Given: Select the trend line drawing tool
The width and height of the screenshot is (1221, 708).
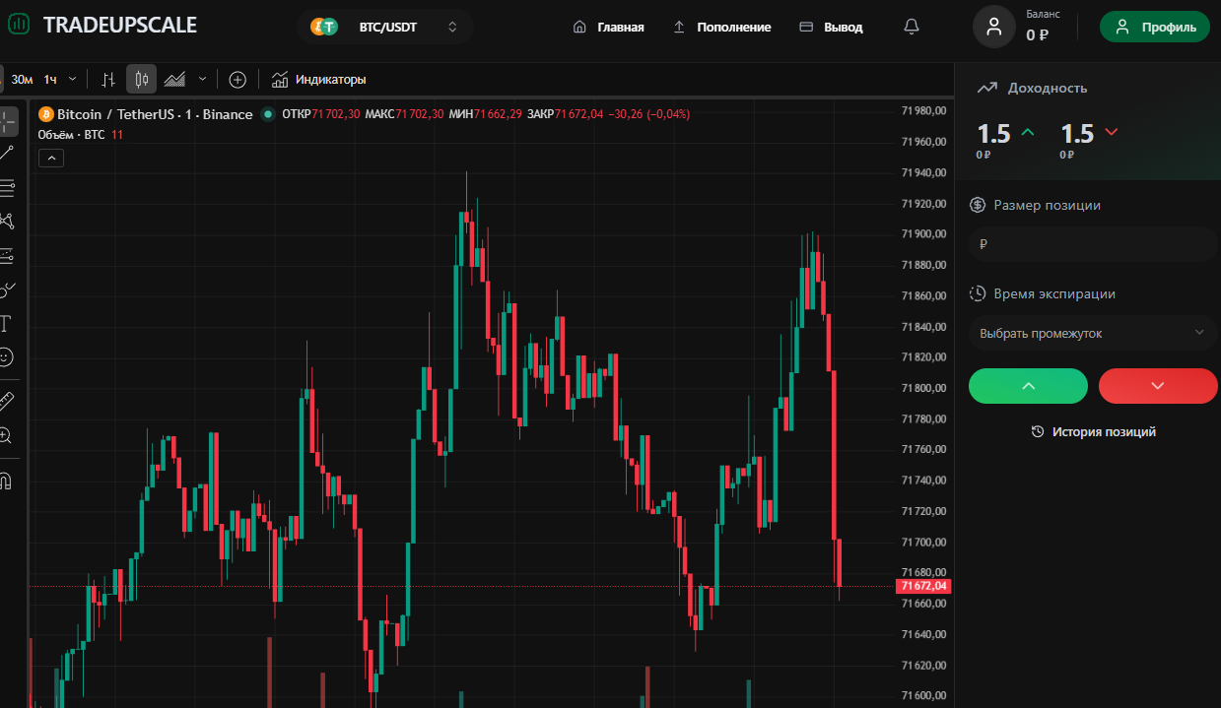Looking at the screenshot, I should [7, 153].
